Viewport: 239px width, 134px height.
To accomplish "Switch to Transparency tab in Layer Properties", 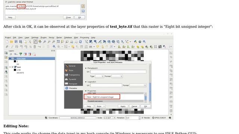I will (74, 75).
